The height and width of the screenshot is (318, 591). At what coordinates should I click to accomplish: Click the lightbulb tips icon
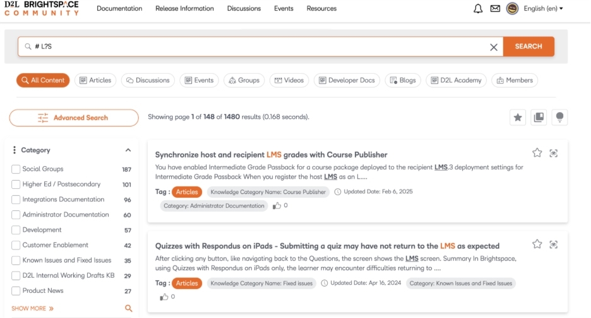[x=559, y=117]
